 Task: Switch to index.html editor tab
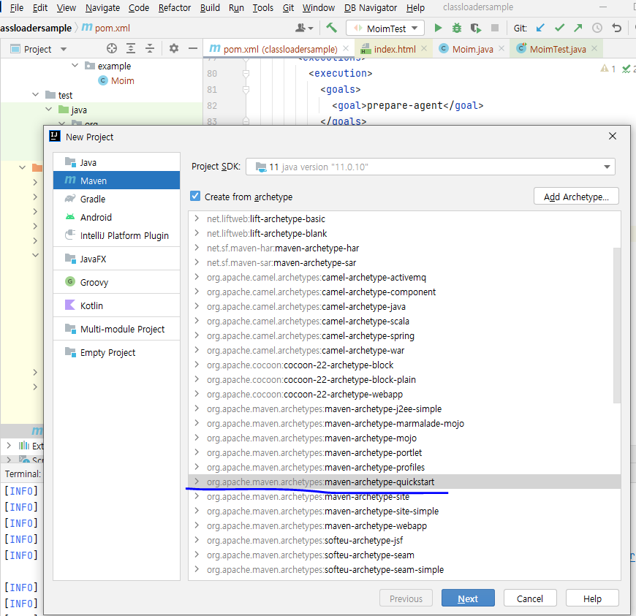[x=395, y=49]
